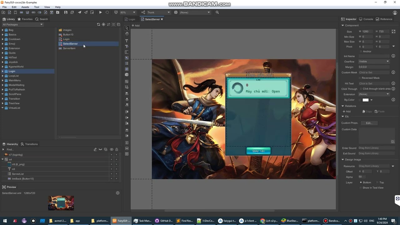Image resolution: width=400 pixels, height=225 pixels.
Task: Open the (None) language dropdown
Action: tap(195, 12)
